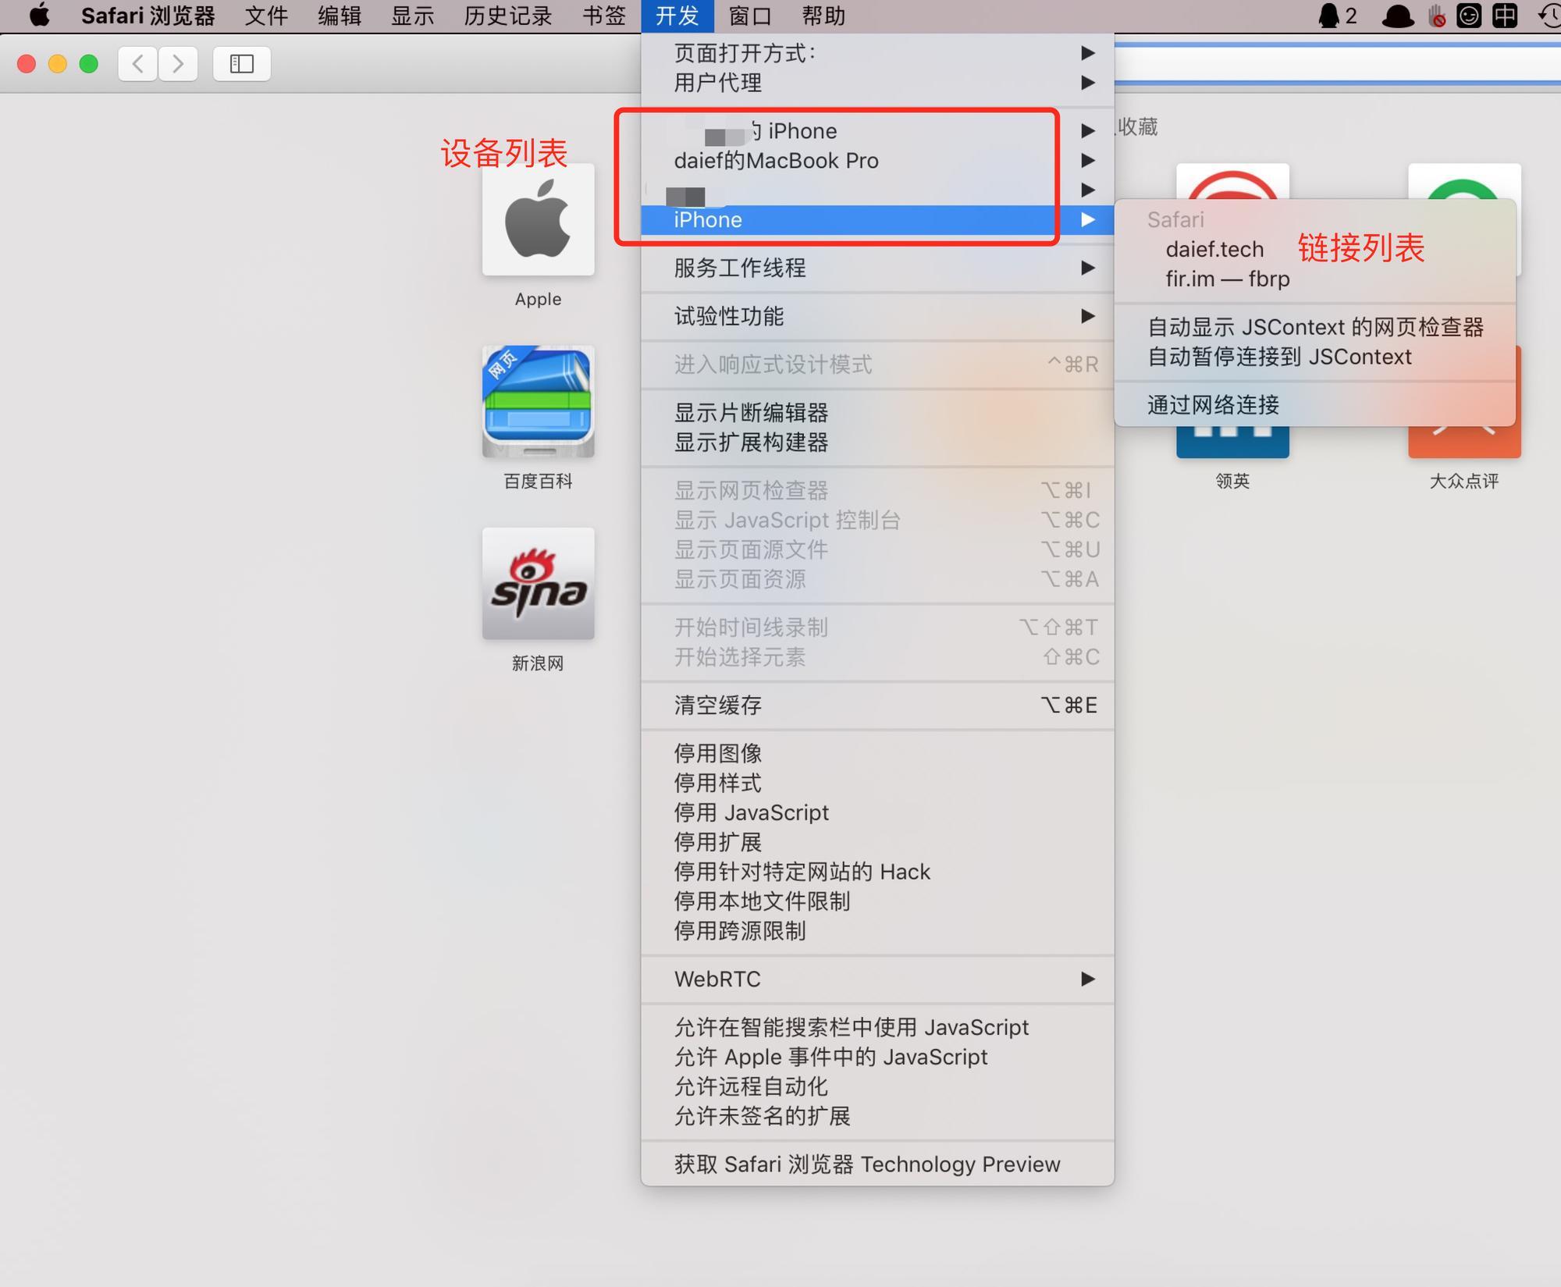
Task: Open the Apple favorite icon
Action: [538, 219]
